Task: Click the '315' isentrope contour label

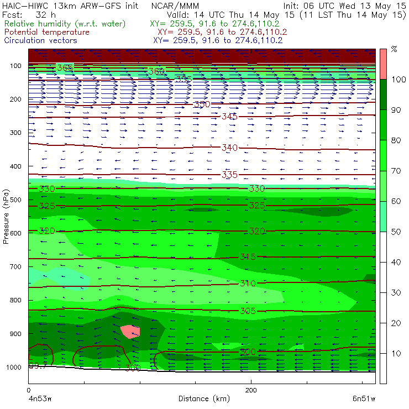Action: 248,257
